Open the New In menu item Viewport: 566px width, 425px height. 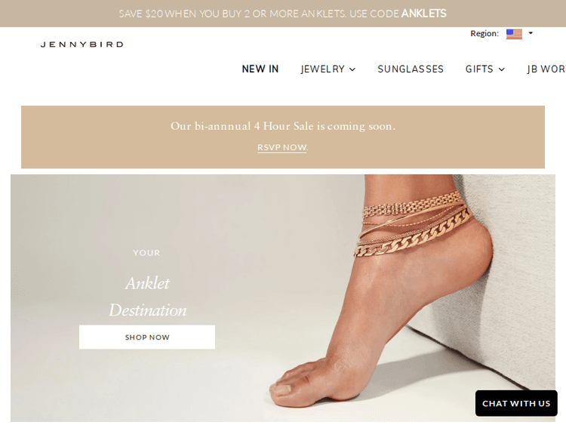[260, 69]
